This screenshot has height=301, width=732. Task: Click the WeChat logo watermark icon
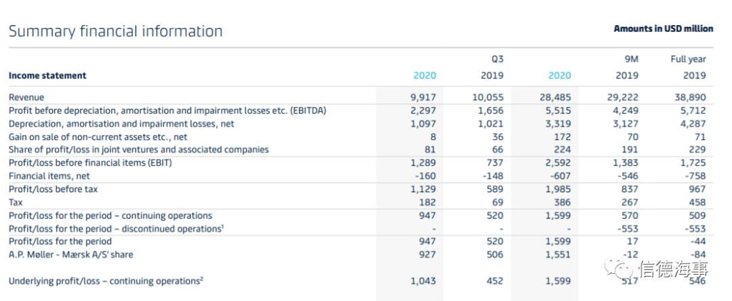(x=620, y=269)
